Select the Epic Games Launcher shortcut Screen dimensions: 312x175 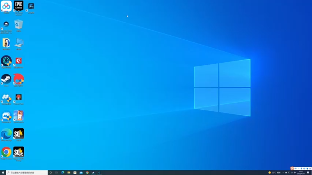click(19, 8)
